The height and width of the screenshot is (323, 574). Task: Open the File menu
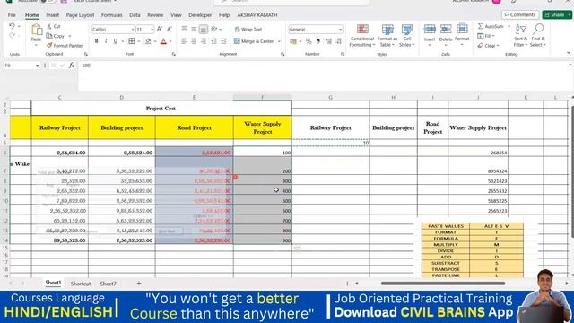[12, 15]
